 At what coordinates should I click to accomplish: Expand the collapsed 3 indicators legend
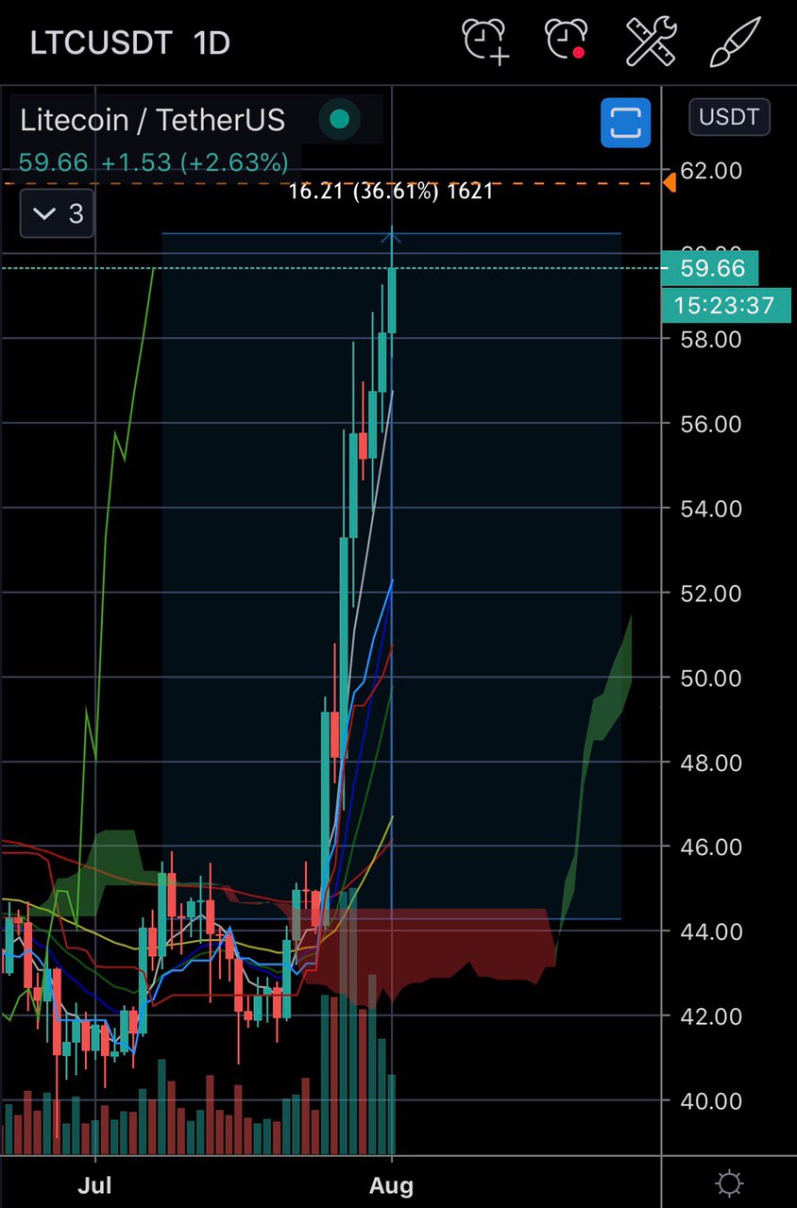click(57, 214)
